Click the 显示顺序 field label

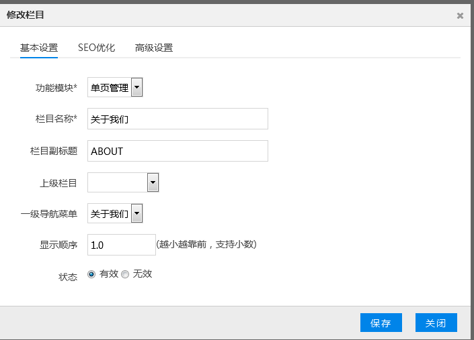click(x=58, y=245)
